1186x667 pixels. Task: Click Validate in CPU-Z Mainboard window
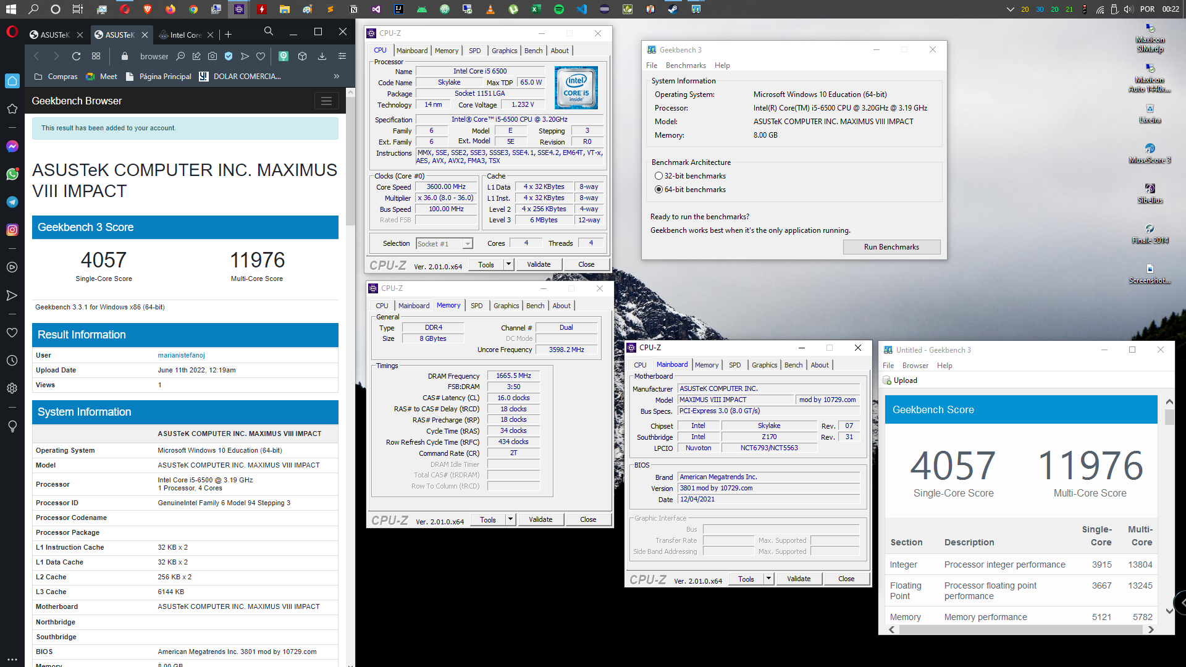799,579
